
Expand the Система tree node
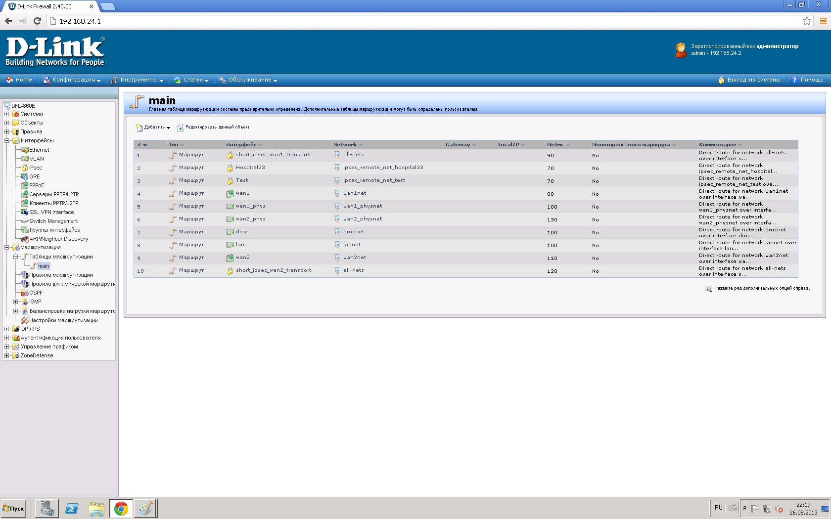click(7, 114)
